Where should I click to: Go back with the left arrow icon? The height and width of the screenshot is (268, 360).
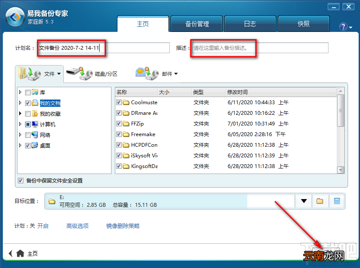[x=11, y=253]
